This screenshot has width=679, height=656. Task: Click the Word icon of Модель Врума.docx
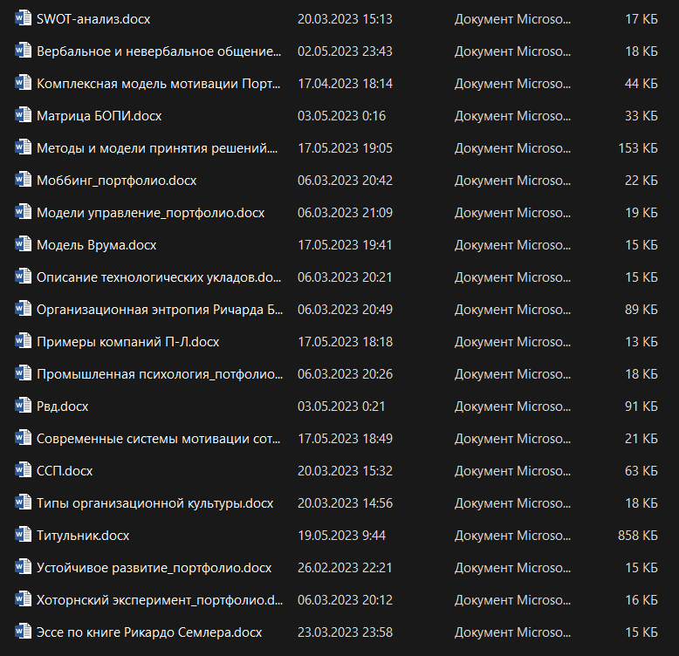[x=23, y=245]
